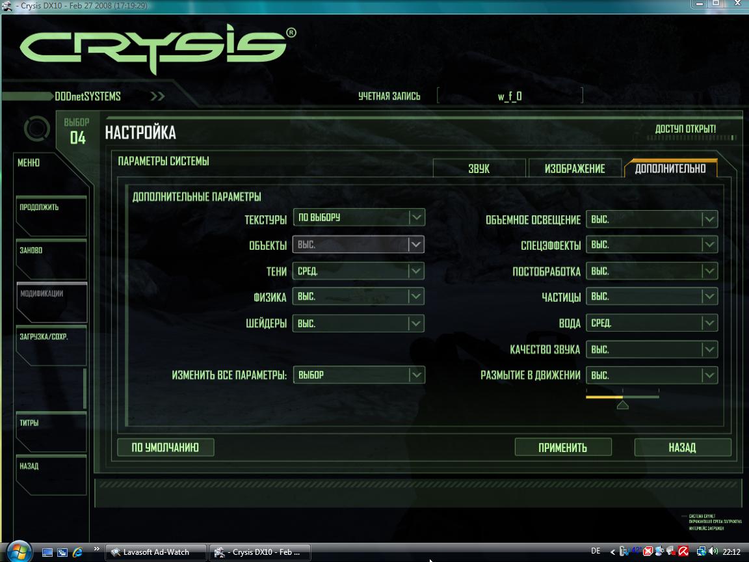Open the ПОСТОБРАБОТКА dropdown
The width and height of the screenshot is (749, 562).
point(651,271)
